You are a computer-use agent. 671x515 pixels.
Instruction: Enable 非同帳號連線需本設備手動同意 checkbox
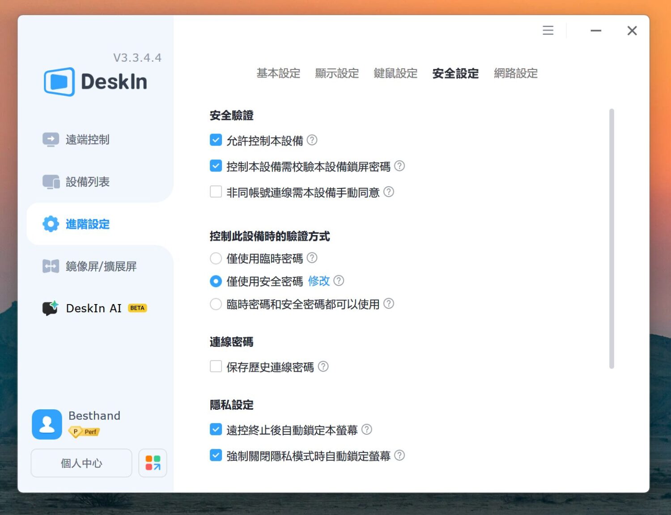(x=216, y=192)
